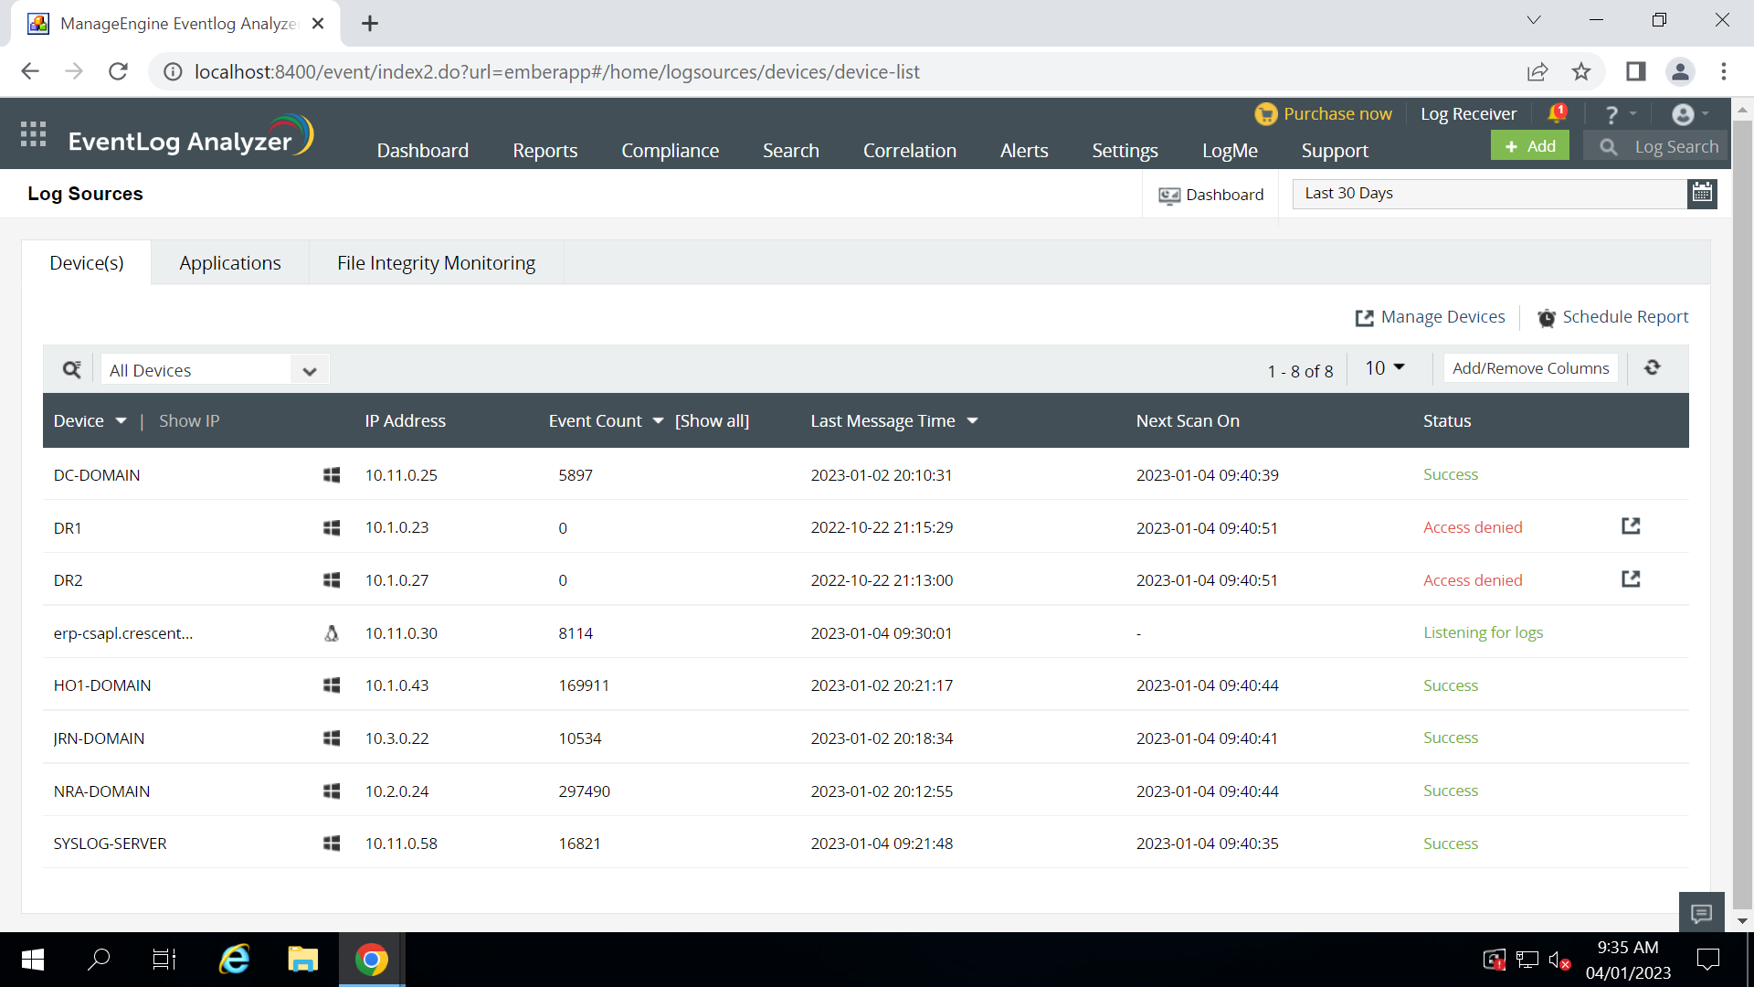The height and width of the screenshot is (987, 1754).
Task: Open troubleshoot link icon for DR2
Action: point(1631,579)
